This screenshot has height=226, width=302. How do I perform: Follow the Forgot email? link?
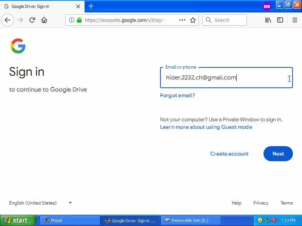(x=177, y=95)
